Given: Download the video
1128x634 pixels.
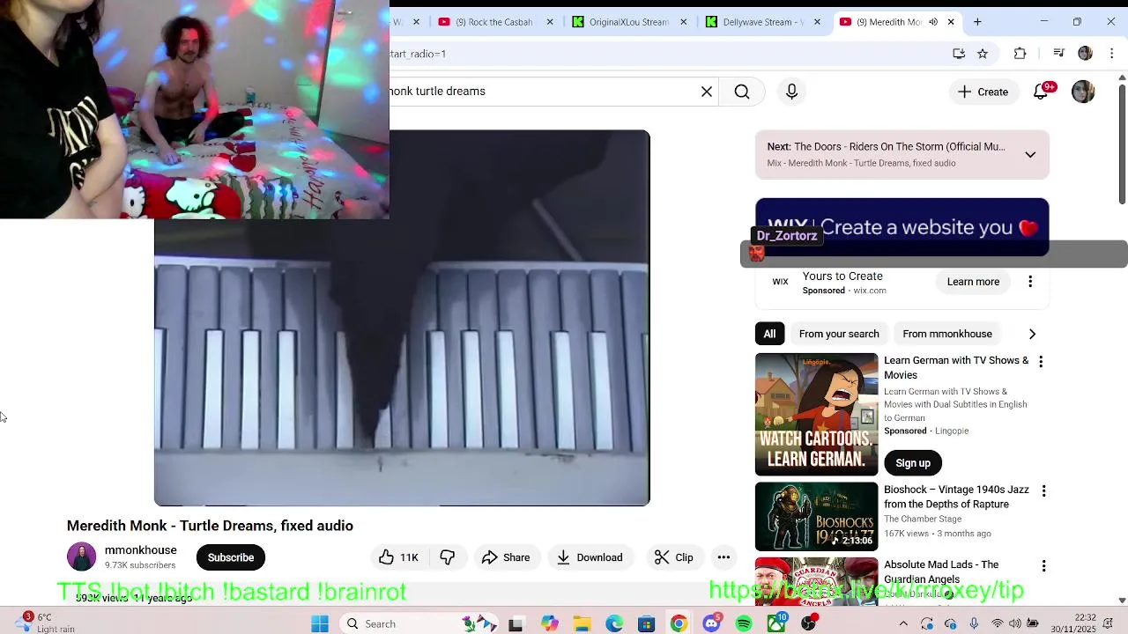Looking at the screenshot, I should coord(590,557).
